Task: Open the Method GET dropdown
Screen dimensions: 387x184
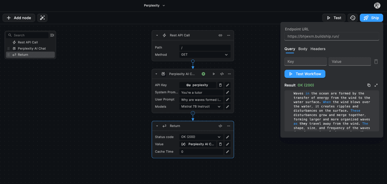Action: [x=205, y=55]
